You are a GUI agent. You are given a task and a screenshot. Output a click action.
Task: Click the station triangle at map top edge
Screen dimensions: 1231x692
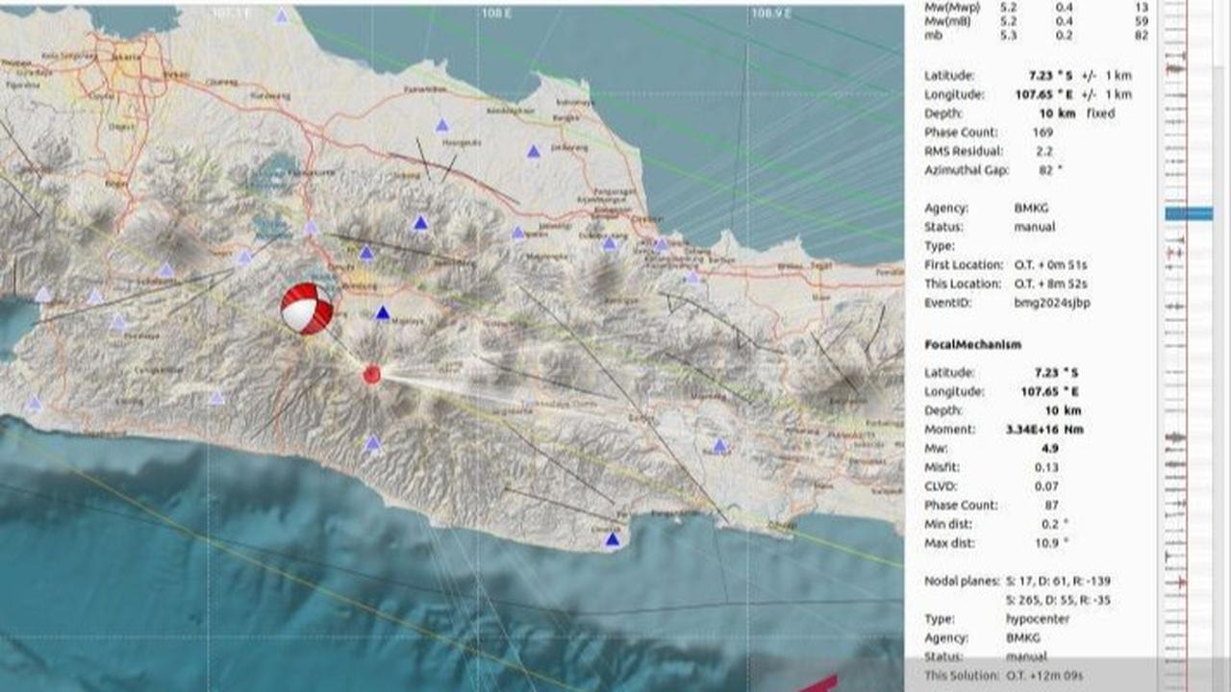coord(281,16)
